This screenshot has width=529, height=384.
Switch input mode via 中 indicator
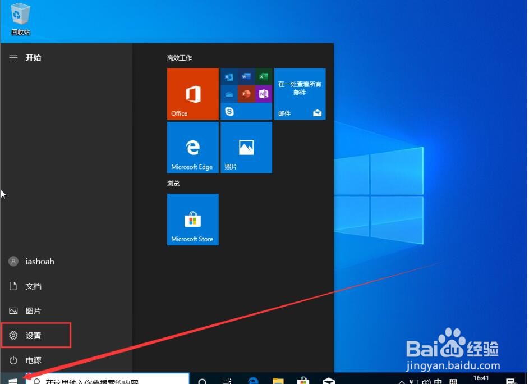[x=438, y=381]
